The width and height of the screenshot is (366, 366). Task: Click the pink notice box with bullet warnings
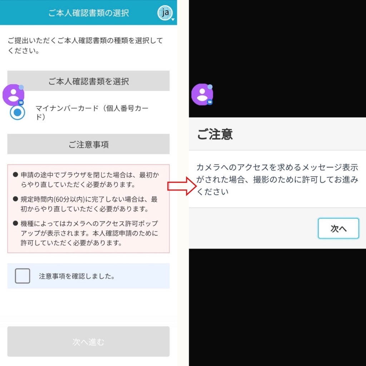89,209
